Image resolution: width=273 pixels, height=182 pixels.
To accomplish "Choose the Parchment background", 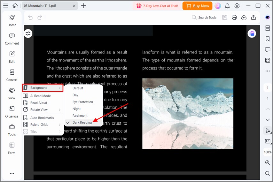I will click(x=83, y=116).
